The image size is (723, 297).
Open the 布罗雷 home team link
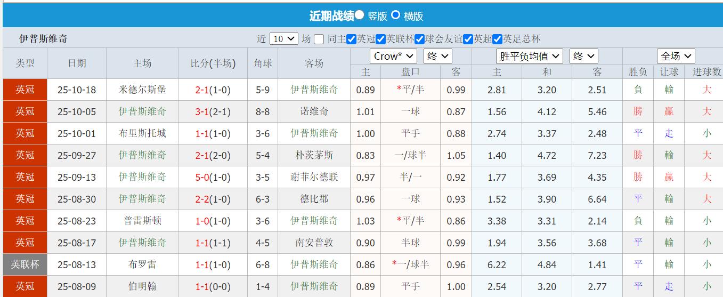point(142,264)
